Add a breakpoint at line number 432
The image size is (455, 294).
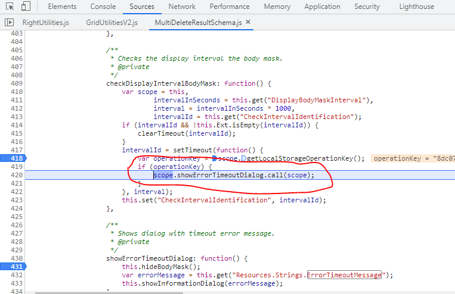17,275
